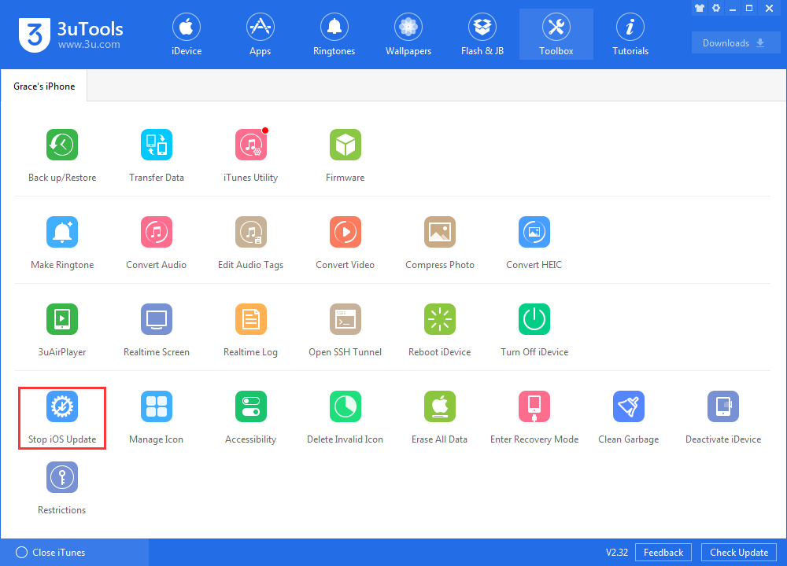Open the Tutorials section
This screenshot has height=566, width=787.
click(630, 34)
